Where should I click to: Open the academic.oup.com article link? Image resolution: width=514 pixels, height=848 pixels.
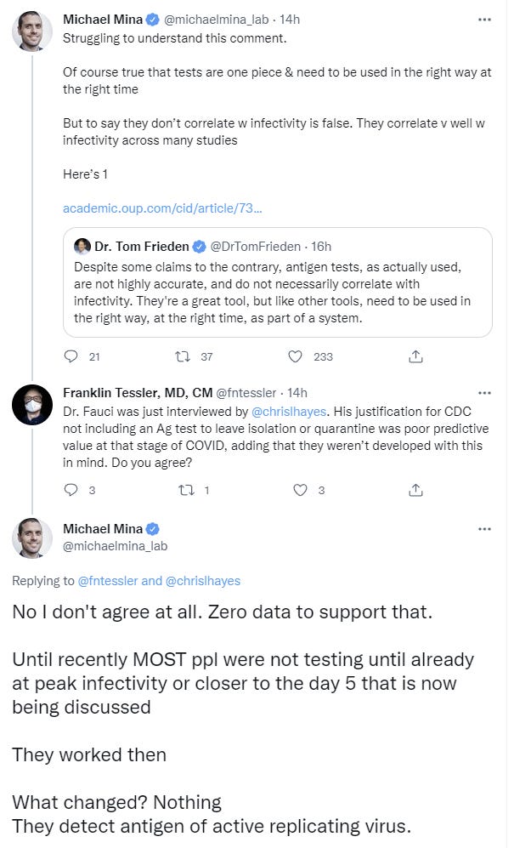pos(162,208)
